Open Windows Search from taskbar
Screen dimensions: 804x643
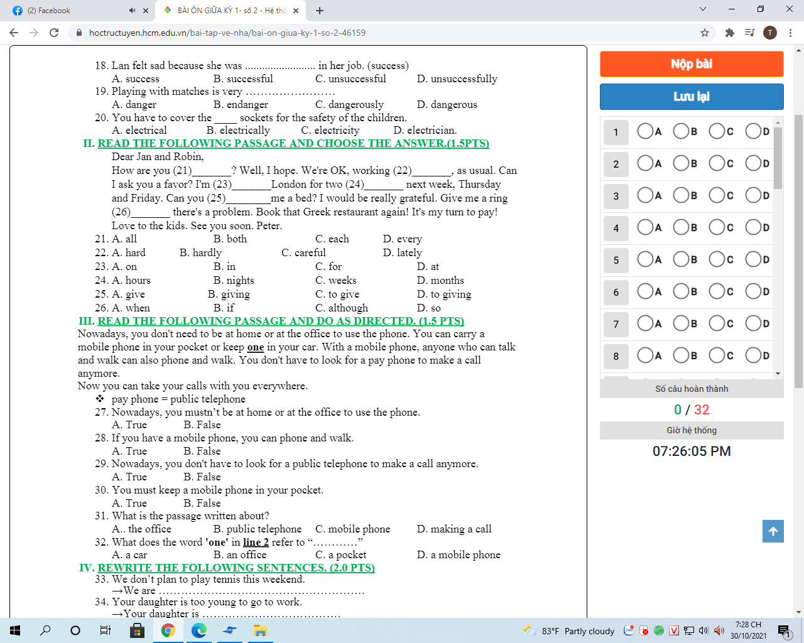[x=45, y=630]
